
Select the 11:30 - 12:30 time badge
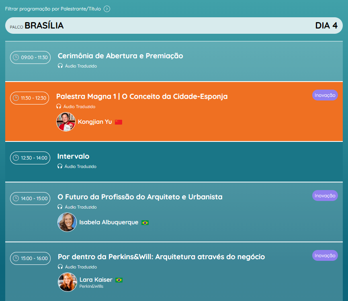tap(29, 98)
